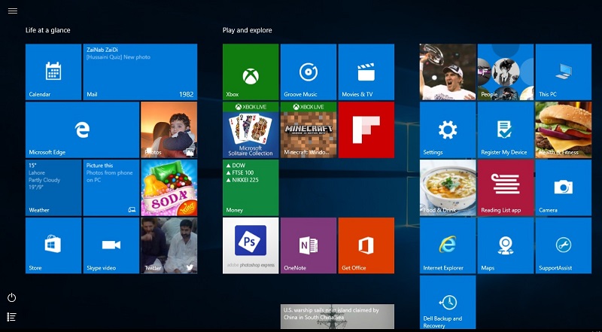Screen dimensions: 602x332
Task: Open the Health & Fitness tile
Action: (563, 130)
